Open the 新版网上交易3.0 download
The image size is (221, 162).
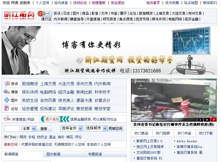pyautogui.click(x=149, y=141)
